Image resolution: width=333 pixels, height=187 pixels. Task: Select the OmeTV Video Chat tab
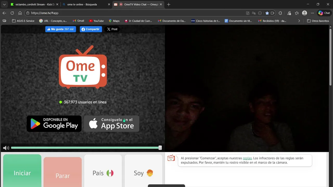[x=138, y=4]
